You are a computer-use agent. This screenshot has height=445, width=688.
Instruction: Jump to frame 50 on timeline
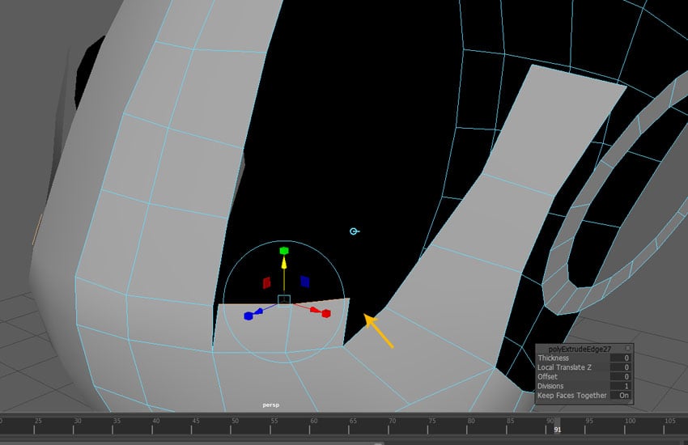(236, 421)
